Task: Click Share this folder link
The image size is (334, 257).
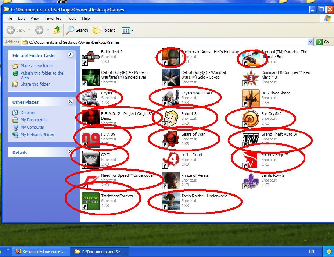Action: point(35,84)
